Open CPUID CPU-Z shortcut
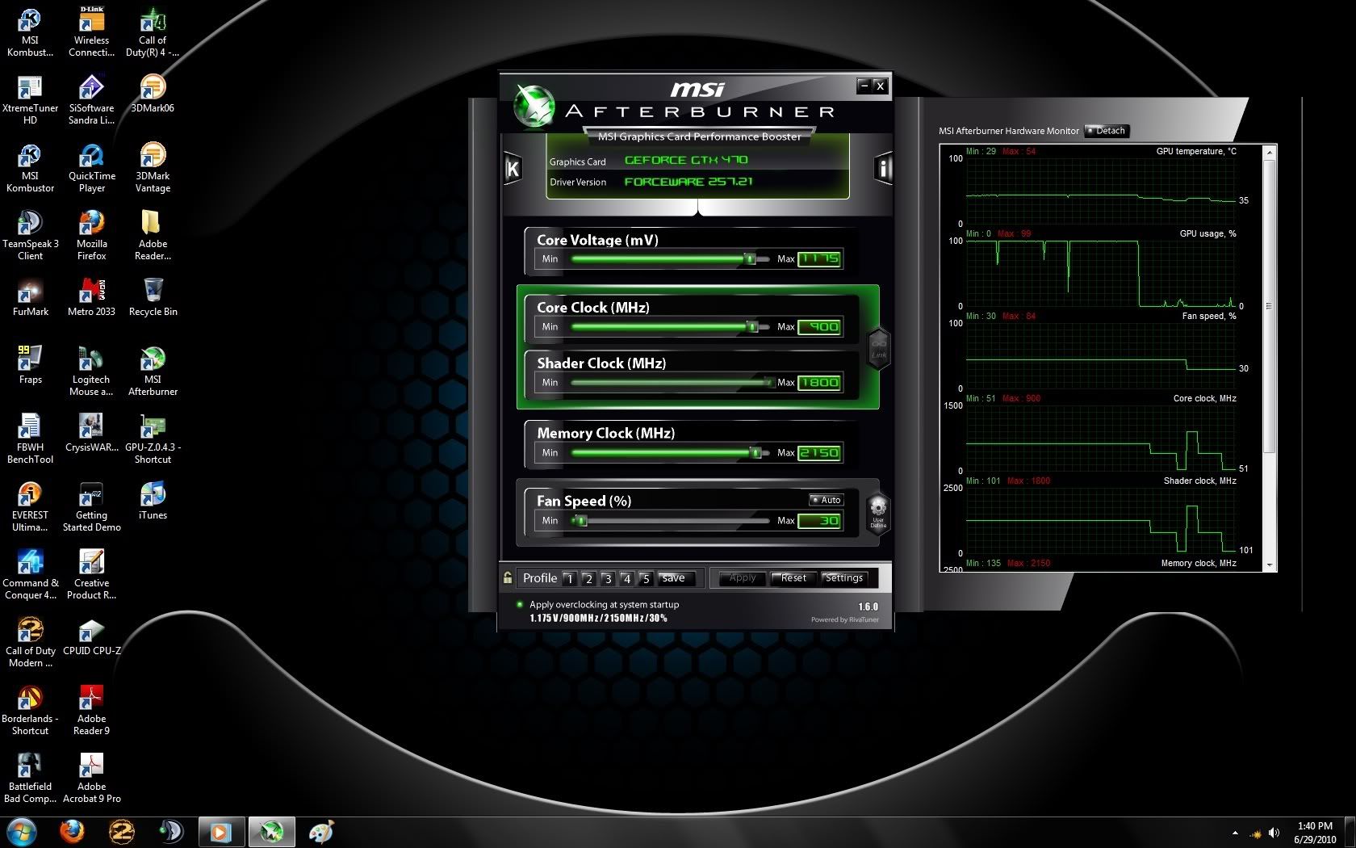Image resolution: width=1356 pixels, height=848 pixels. tap(92, 636)
